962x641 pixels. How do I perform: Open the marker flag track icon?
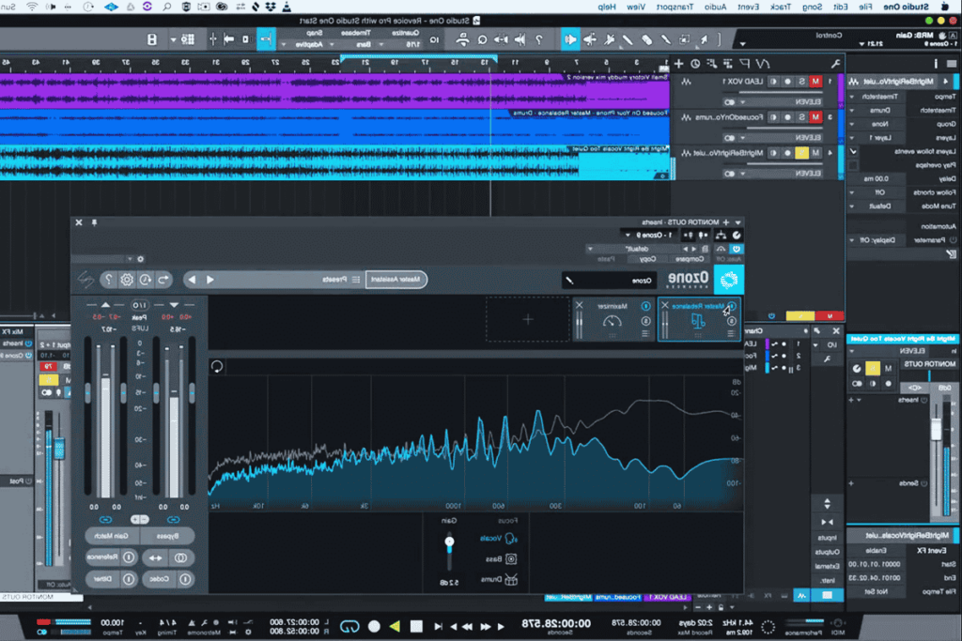tap(744, 64)
